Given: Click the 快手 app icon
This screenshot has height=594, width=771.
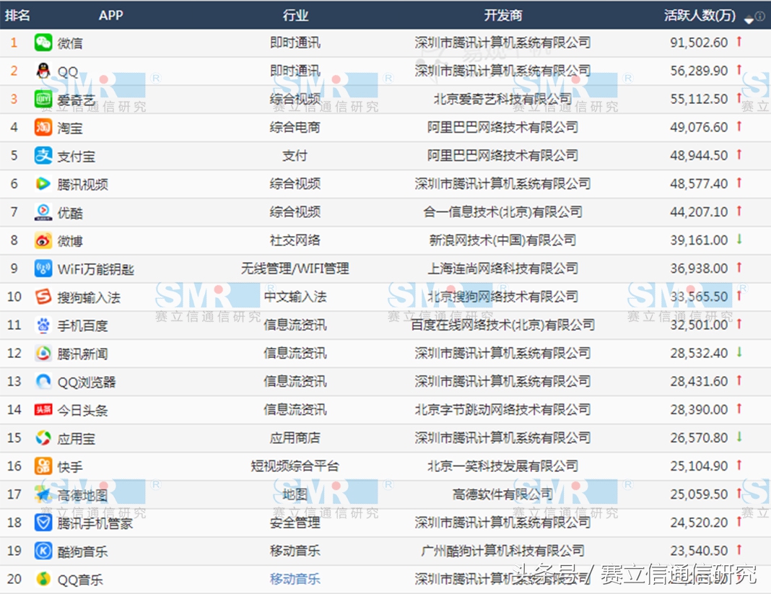Looking at the screenshot, I should click(43, 466).
